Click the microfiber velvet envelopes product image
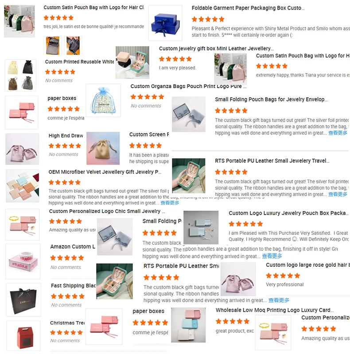The height and width of the screenshot is (354, 350). tap(23, 186)
